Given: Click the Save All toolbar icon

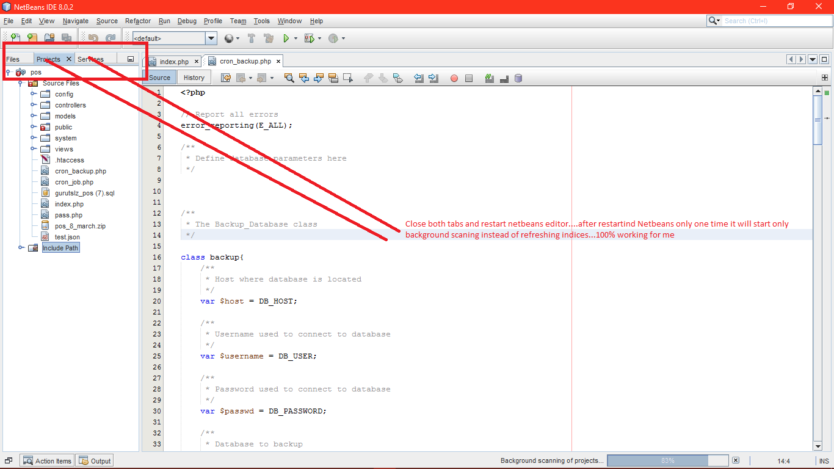Looking at the screenshot, I should point(67,38).
